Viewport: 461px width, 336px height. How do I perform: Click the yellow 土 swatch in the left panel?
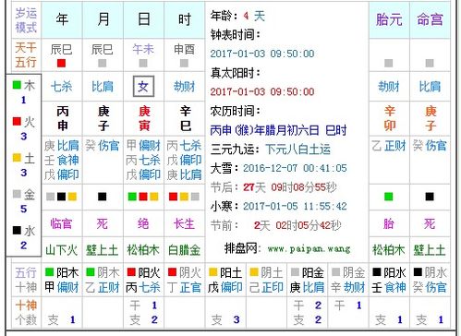pos(17,158)
